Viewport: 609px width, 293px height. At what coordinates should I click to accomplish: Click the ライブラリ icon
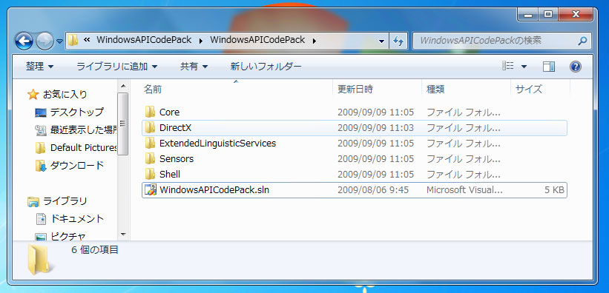coord(33,201)
